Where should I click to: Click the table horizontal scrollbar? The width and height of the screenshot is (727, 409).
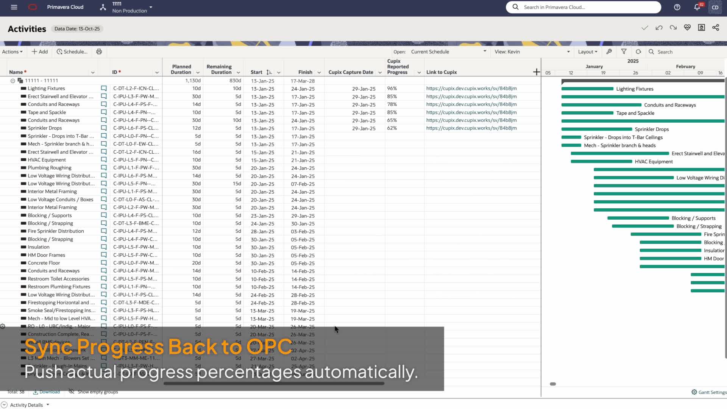coord(274,383)
